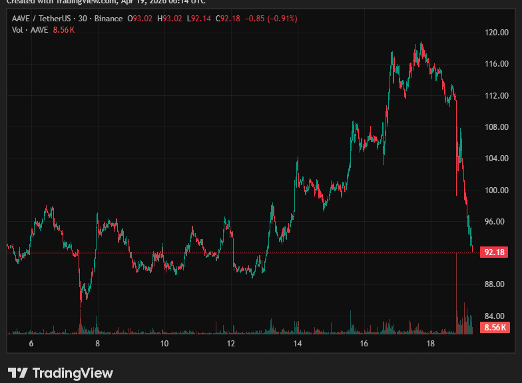Viewport: 522px width, 383px height.
Task: Click 108.00 on the price axis
Action: [497, 127]
